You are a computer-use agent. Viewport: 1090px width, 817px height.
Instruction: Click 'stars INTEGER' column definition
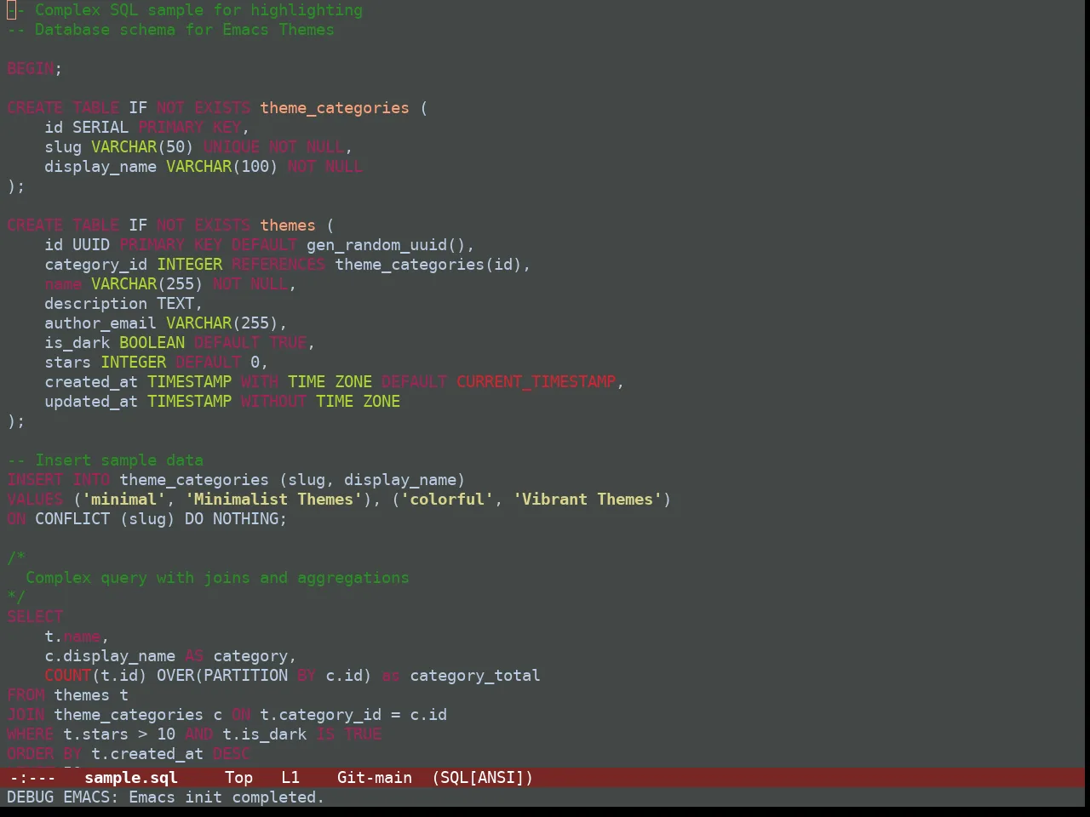pyautogui.click(x=105, y=363)
